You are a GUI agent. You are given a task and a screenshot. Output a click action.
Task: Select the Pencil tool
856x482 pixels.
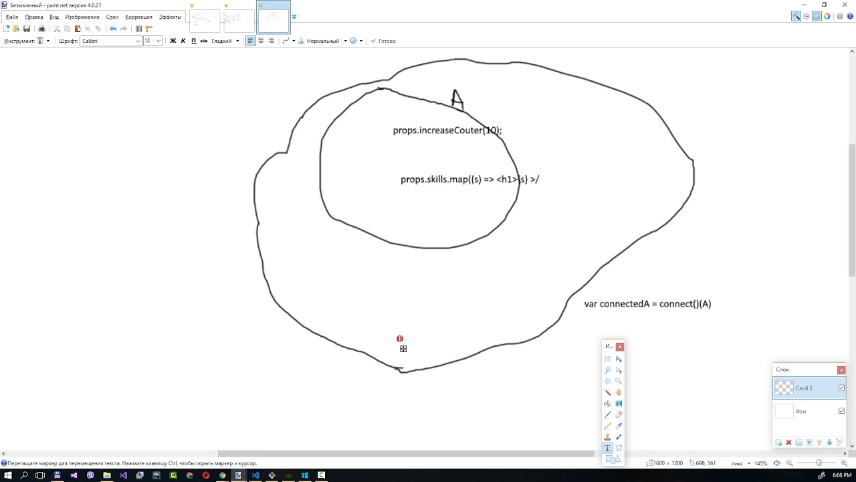(x=607, y=426)
